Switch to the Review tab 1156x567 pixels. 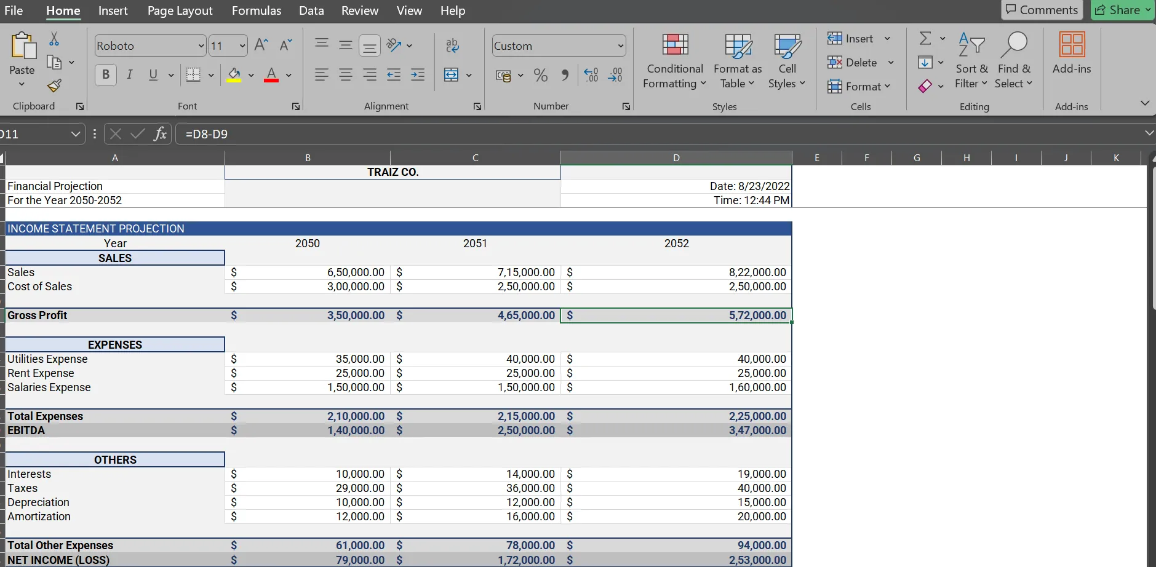360,10
